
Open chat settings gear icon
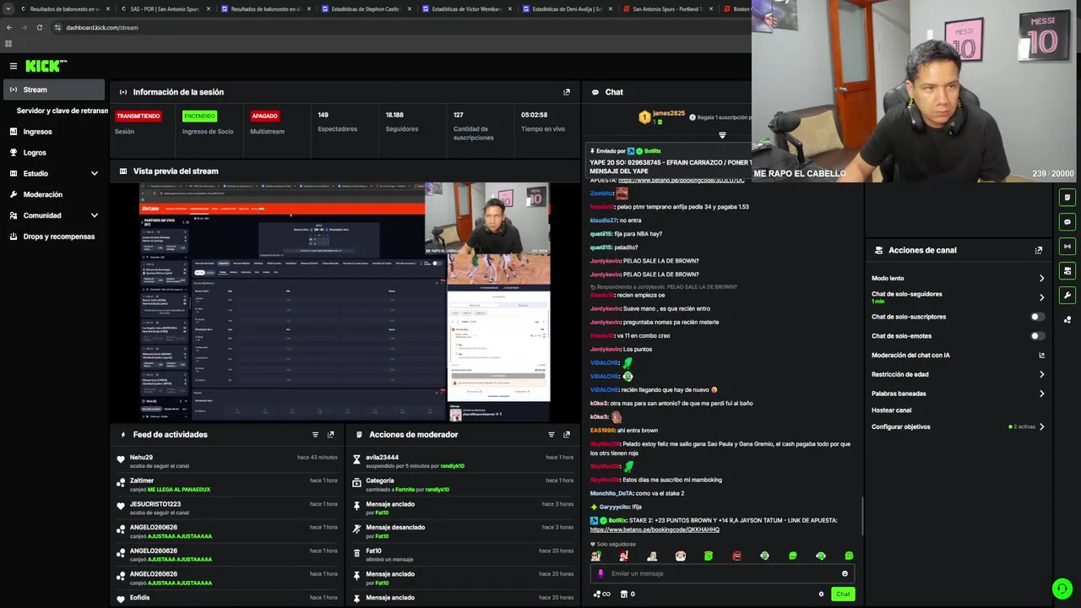coord(821,594)
